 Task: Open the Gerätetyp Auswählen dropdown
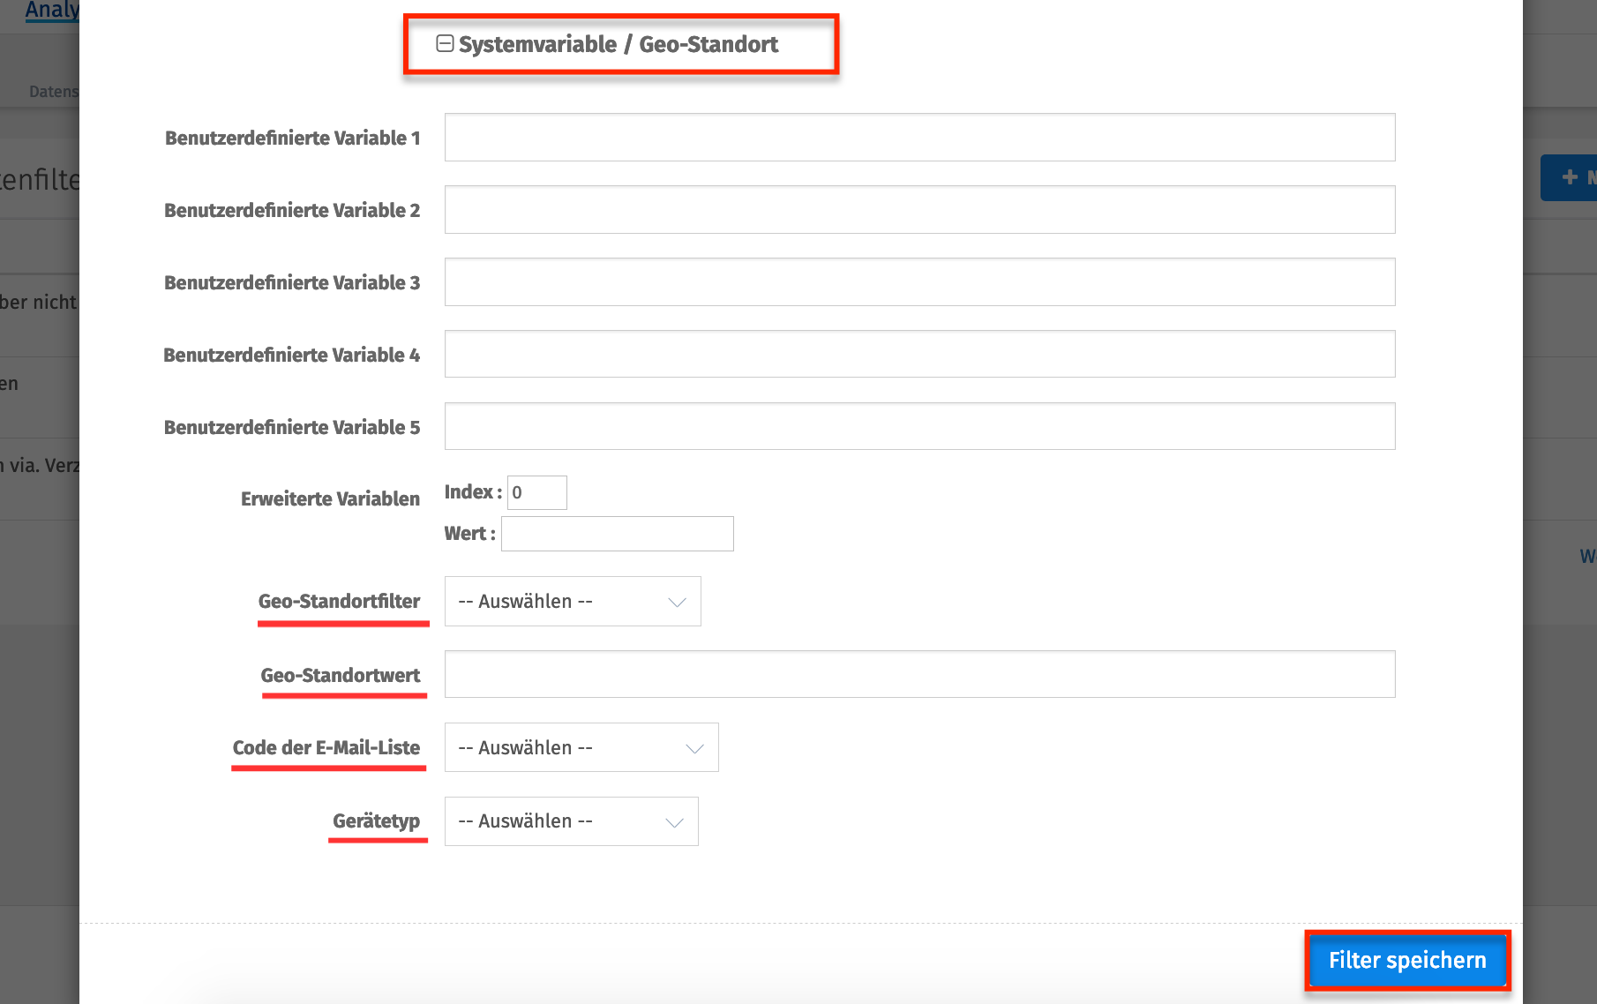coord(570,820)
